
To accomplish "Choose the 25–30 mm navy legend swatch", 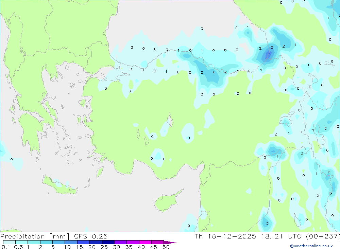I will tap(108, 242).
